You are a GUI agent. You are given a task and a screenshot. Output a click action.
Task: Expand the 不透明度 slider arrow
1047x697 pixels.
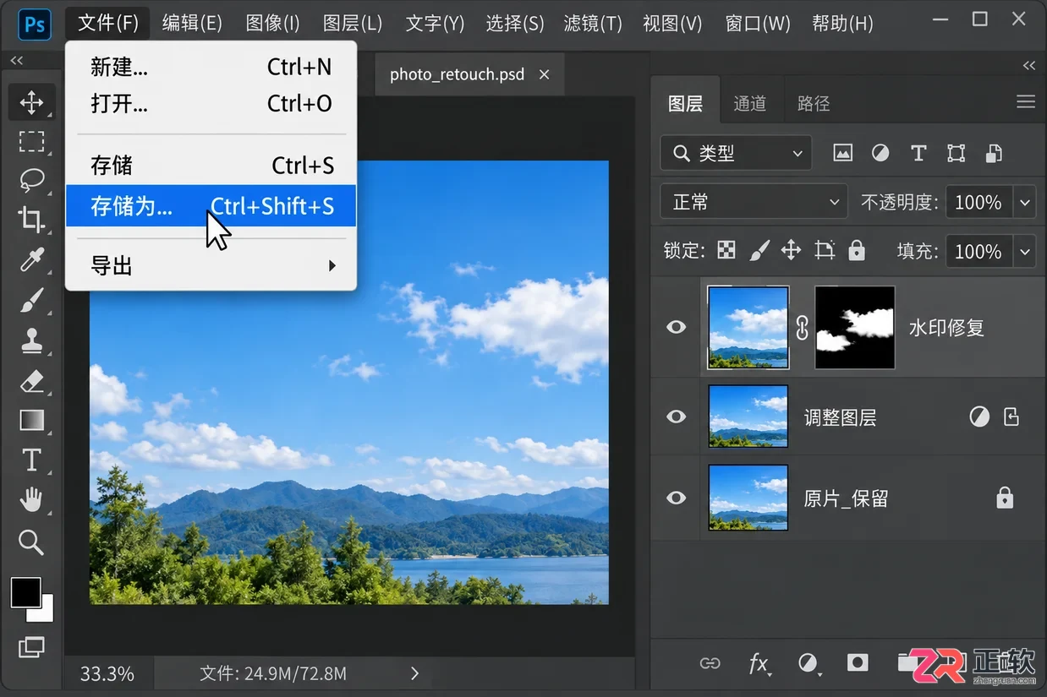click(x=1026, y=202)
